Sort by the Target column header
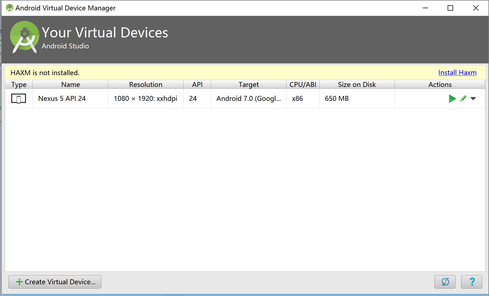This screenshot has height=296, width=489. [x=248, y=84]
